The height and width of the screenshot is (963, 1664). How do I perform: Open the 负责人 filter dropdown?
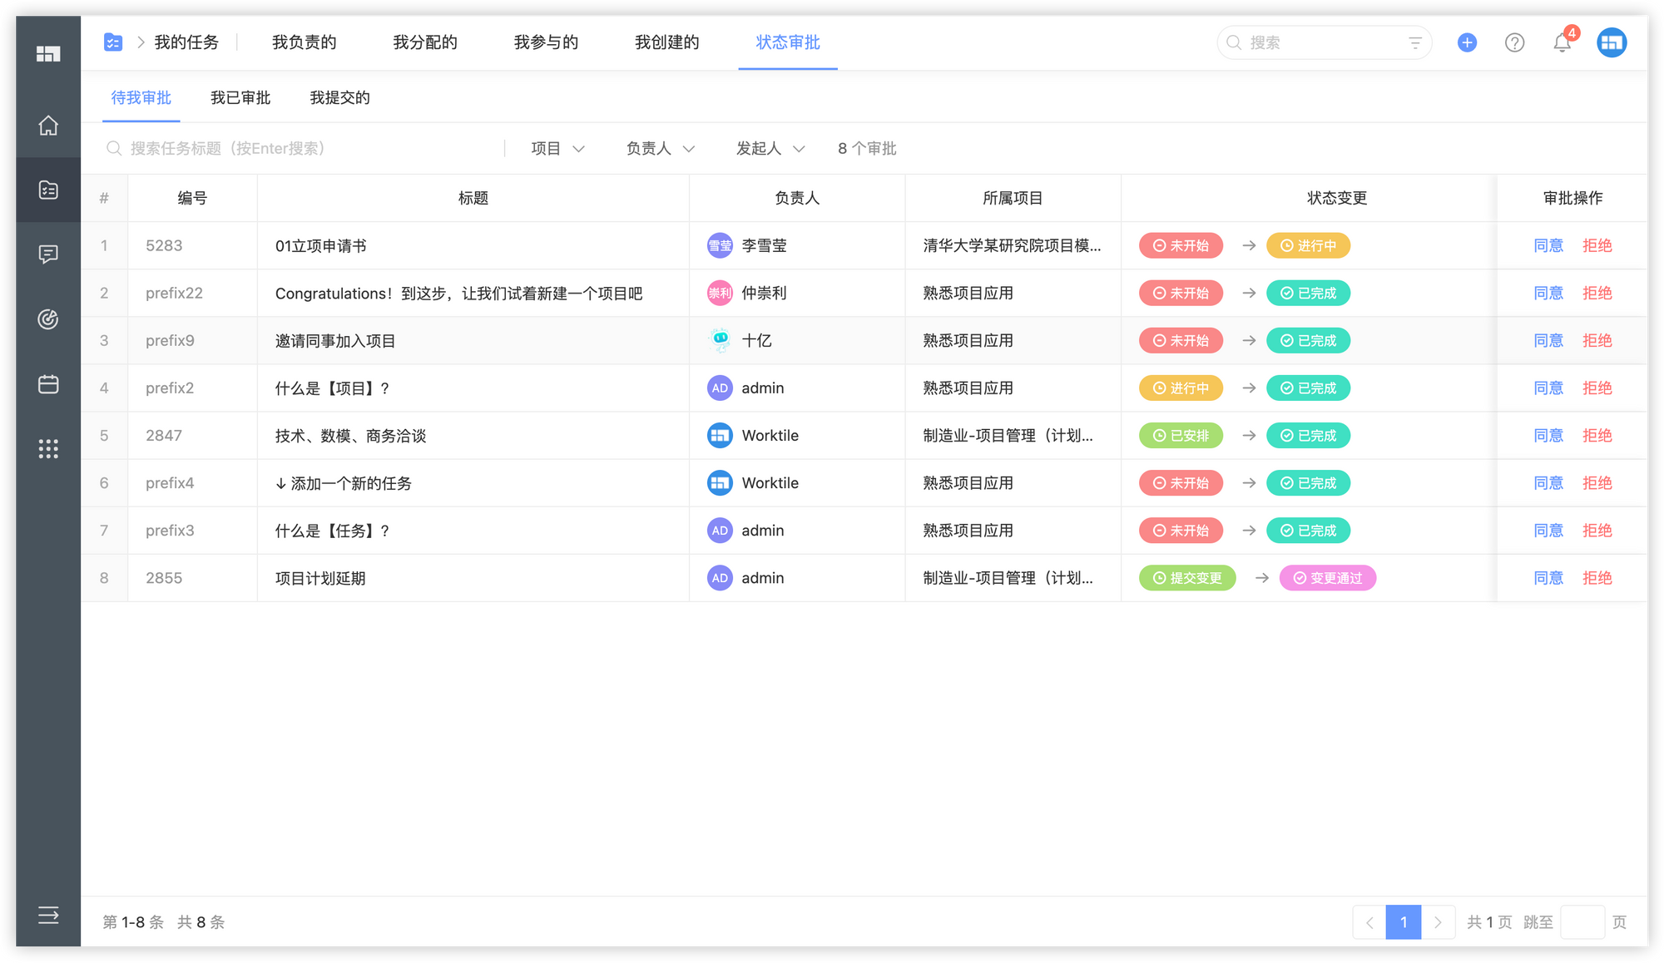pos(660,149)
